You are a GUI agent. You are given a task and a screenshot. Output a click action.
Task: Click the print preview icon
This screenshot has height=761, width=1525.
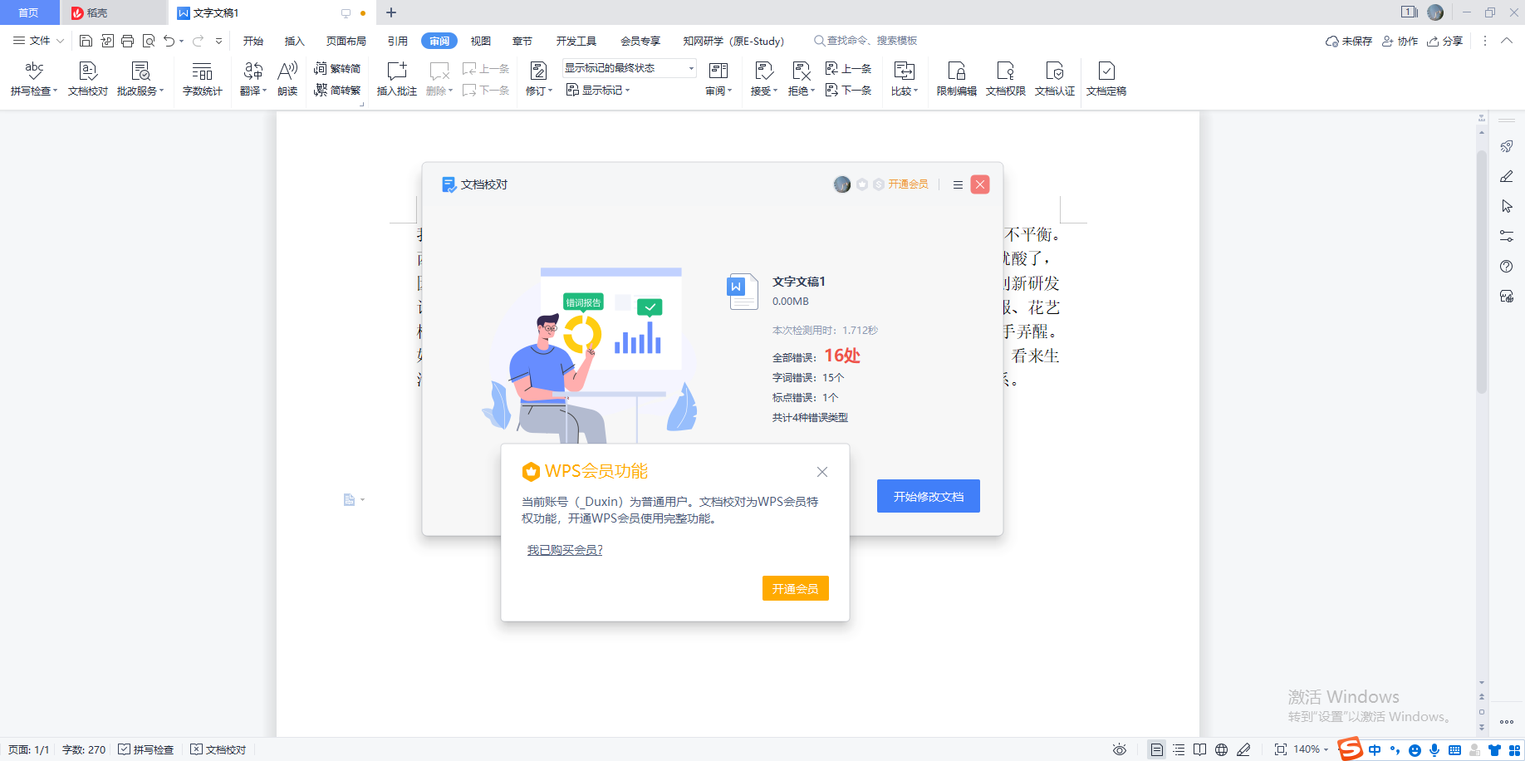coord(149,41)
